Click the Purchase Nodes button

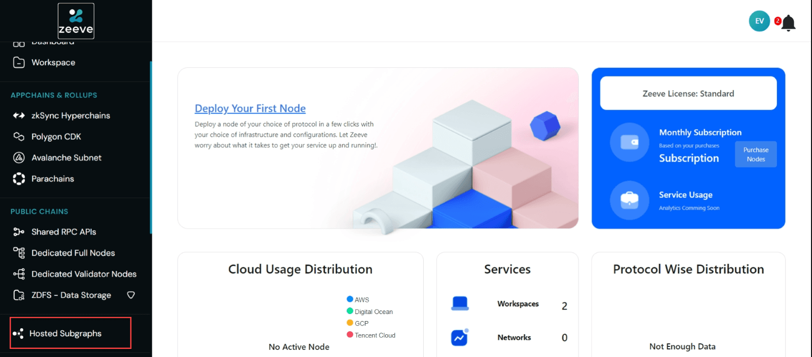(756, 154)
